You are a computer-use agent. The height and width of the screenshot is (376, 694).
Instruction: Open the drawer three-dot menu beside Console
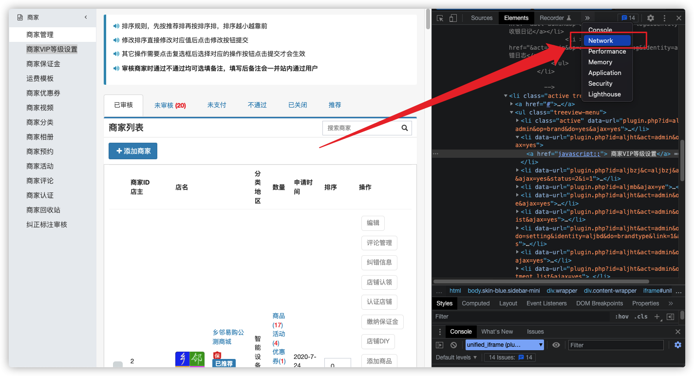click(x=440, y=332)
